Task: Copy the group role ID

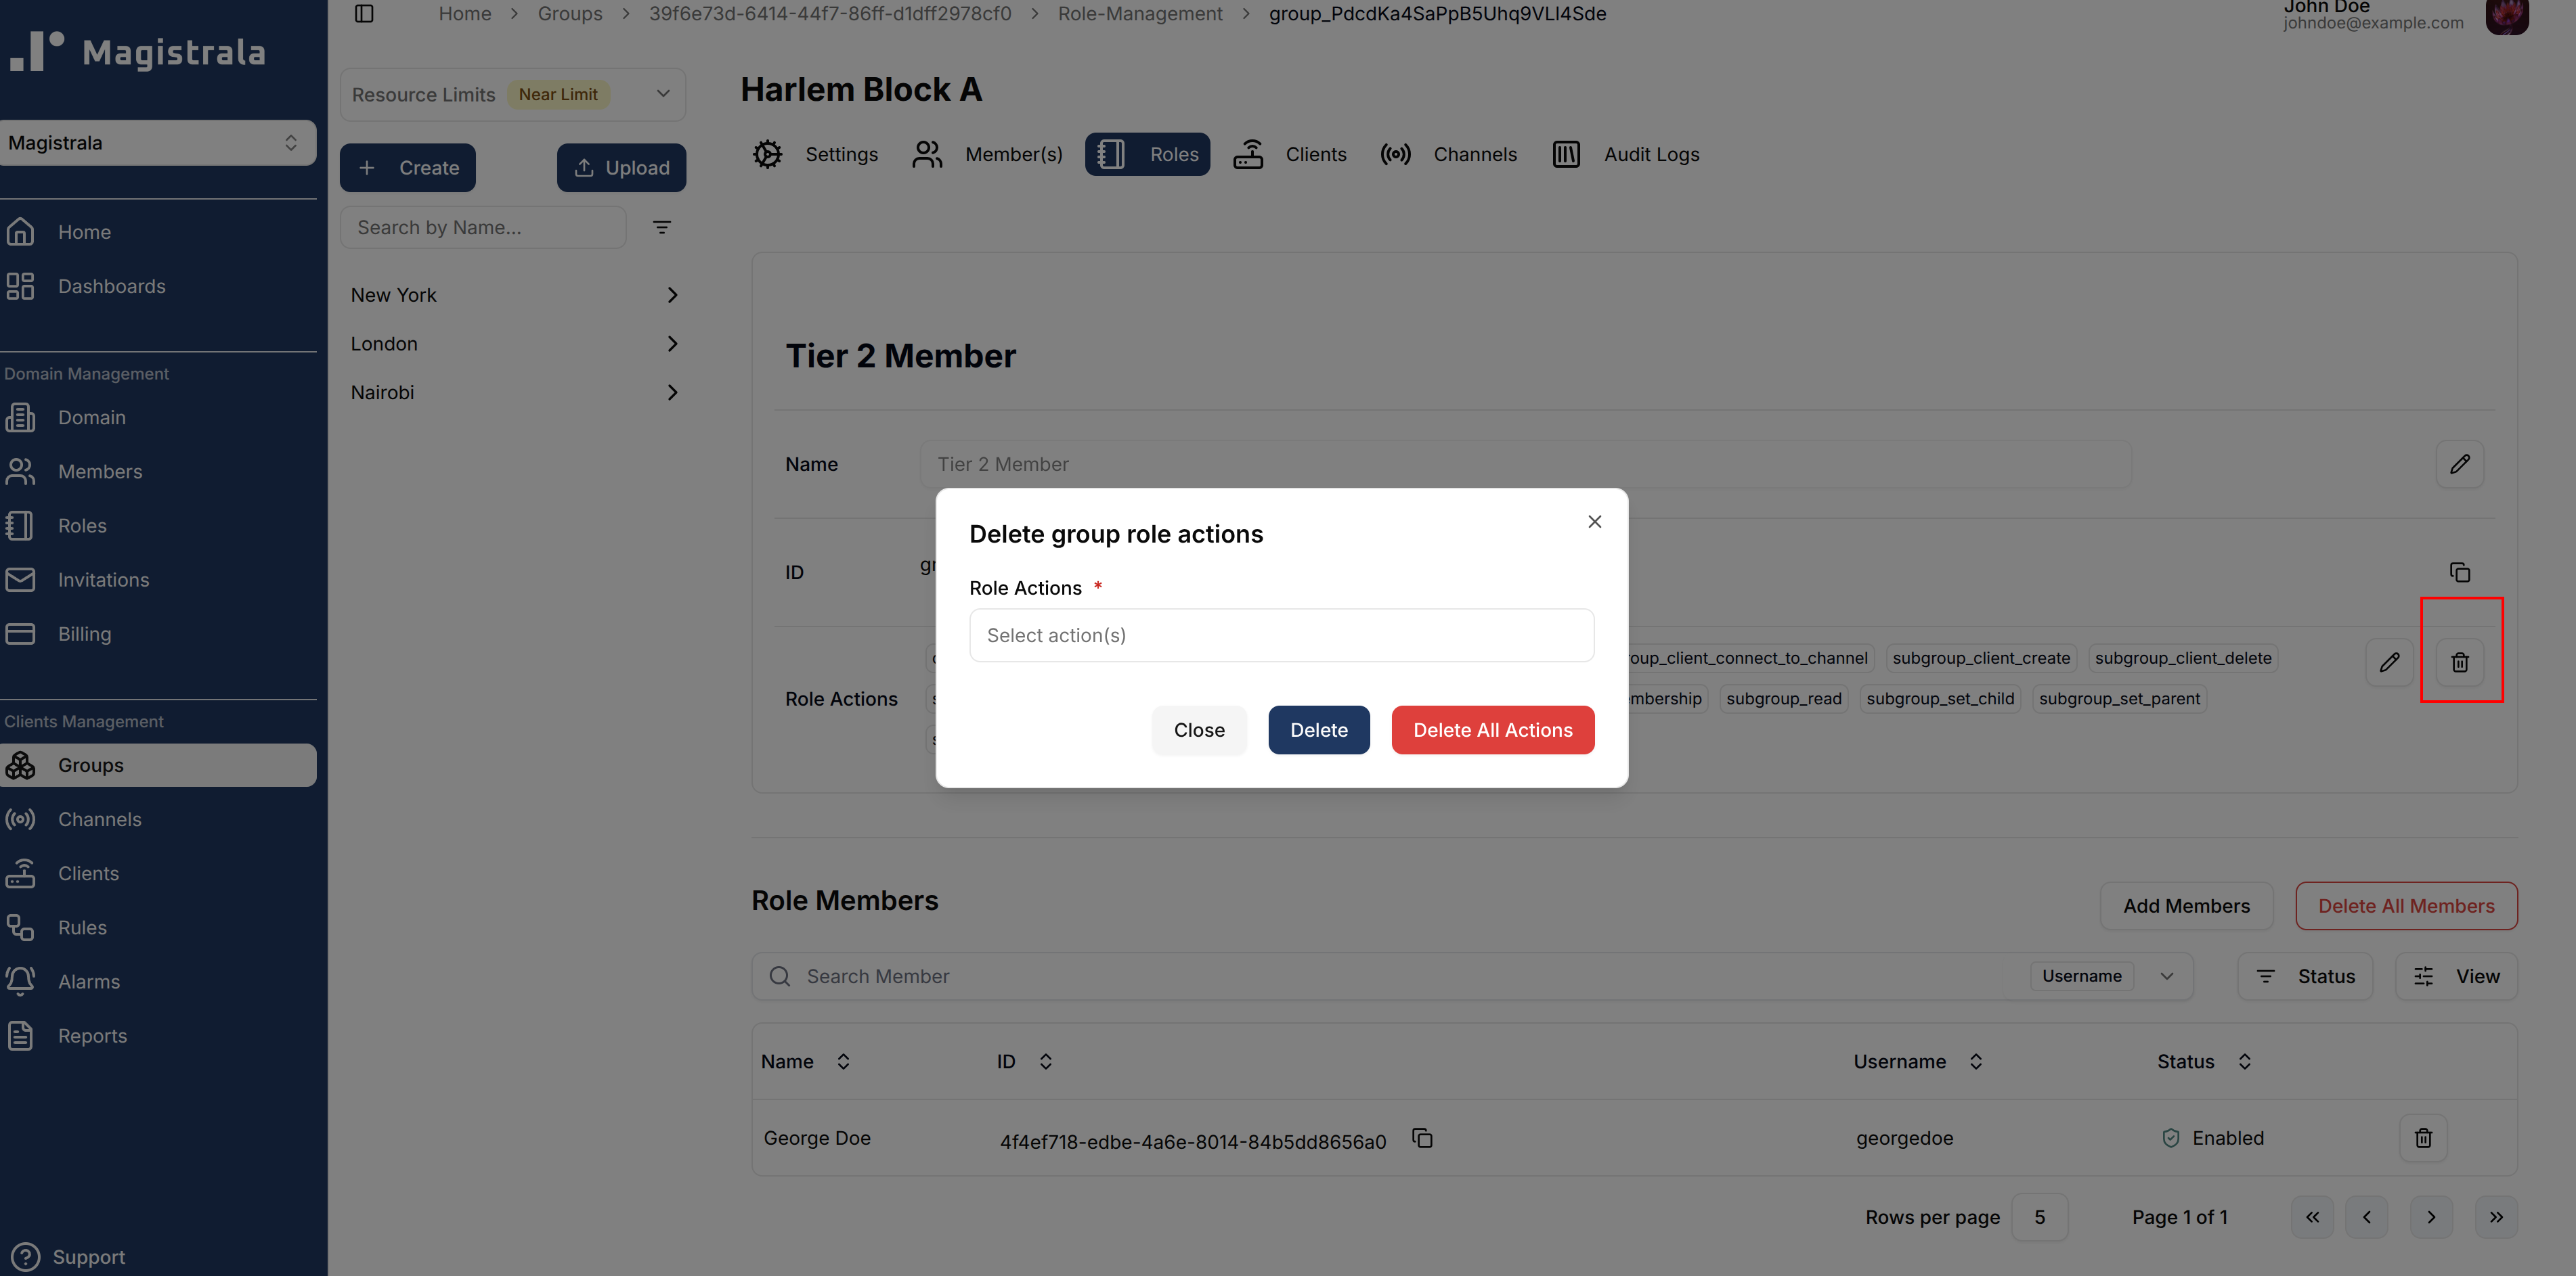Action: 2459,572
